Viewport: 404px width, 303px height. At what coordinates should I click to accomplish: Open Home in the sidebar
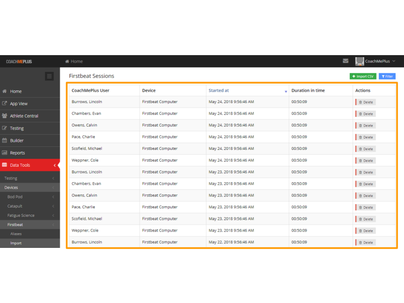click(30, 91)
